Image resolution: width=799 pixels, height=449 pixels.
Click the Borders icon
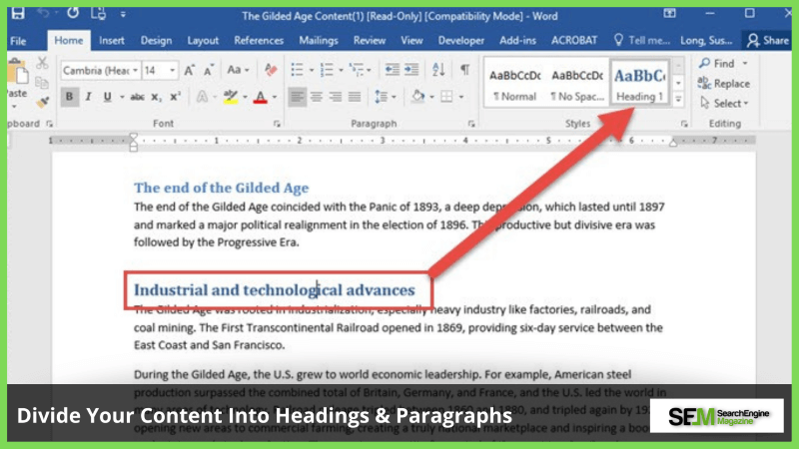pyautogui.click(x=446, y=97)
